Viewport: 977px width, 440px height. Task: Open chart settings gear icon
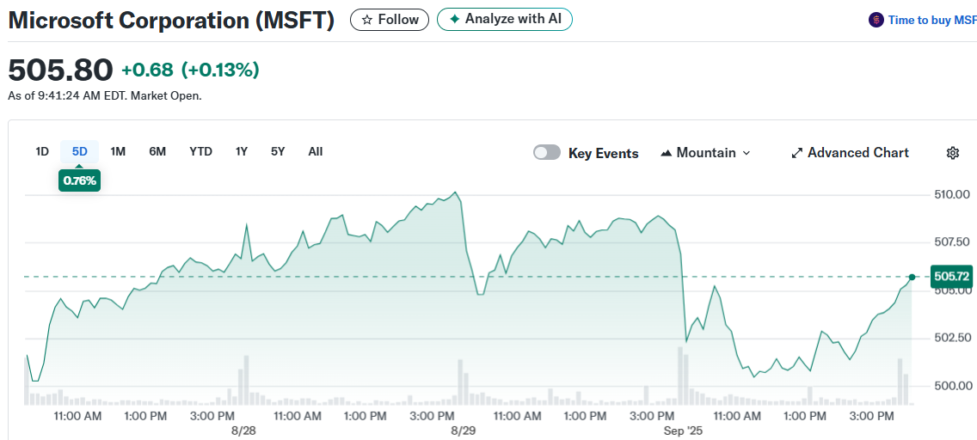coord(952,153)
